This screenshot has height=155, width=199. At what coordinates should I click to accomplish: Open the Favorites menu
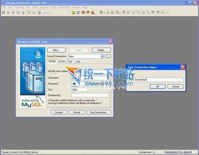coord(19,8)
